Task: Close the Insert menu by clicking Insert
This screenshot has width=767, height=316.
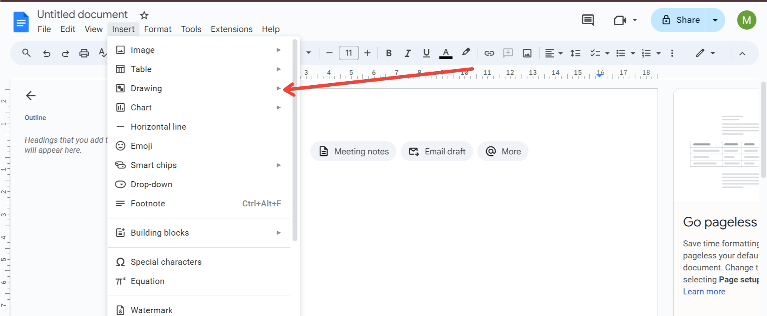Action: [123, 29]
